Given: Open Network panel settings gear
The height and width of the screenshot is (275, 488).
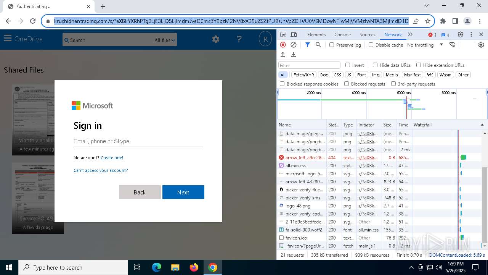Looking at the screenshot, I should [481, 45].
